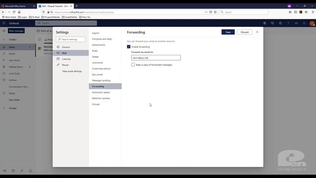
Task: Click the Firefox Search box
Action: 244,12
